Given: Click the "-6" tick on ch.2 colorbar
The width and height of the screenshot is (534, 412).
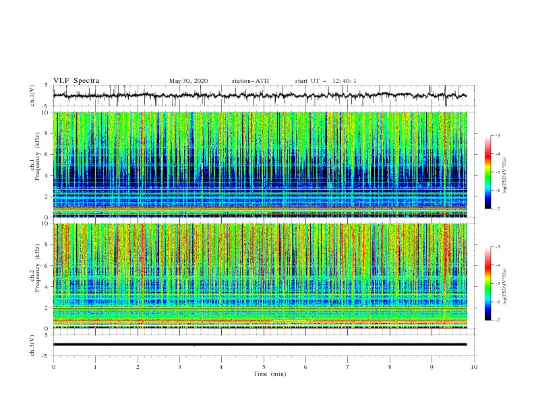Looking at the screenshot, I should [x=497, y=302].
